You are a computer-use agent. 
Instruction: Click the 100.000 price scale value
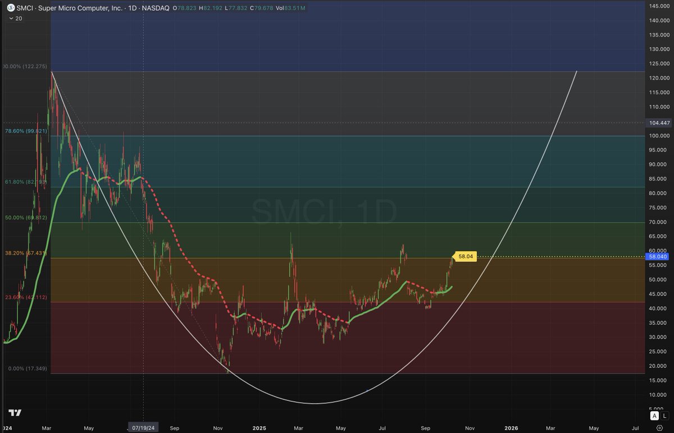[658, 136]
